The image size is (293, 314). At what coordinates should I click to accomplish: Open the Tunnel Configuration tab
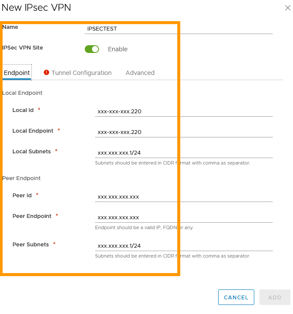(81, 73)
